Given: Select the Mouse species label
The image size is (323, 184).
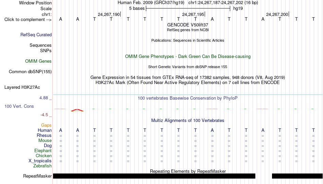Looking at the screenshot, I should [45, 141].
